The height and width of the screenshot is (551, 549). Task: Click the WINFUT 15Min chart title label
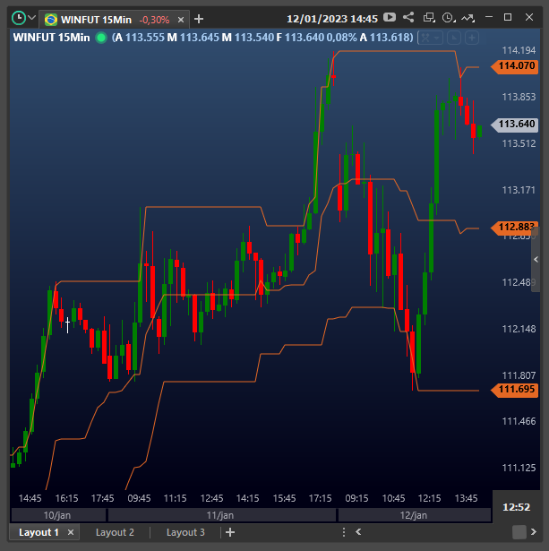(51, 38)
